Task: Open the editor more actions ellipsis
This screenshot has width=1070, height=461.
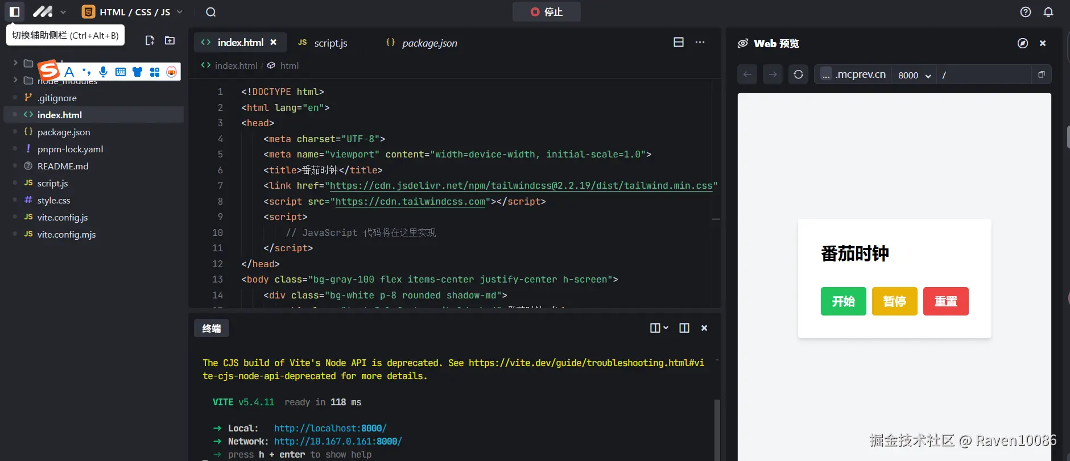Action: pyautogui.click(x=700, y=42)
